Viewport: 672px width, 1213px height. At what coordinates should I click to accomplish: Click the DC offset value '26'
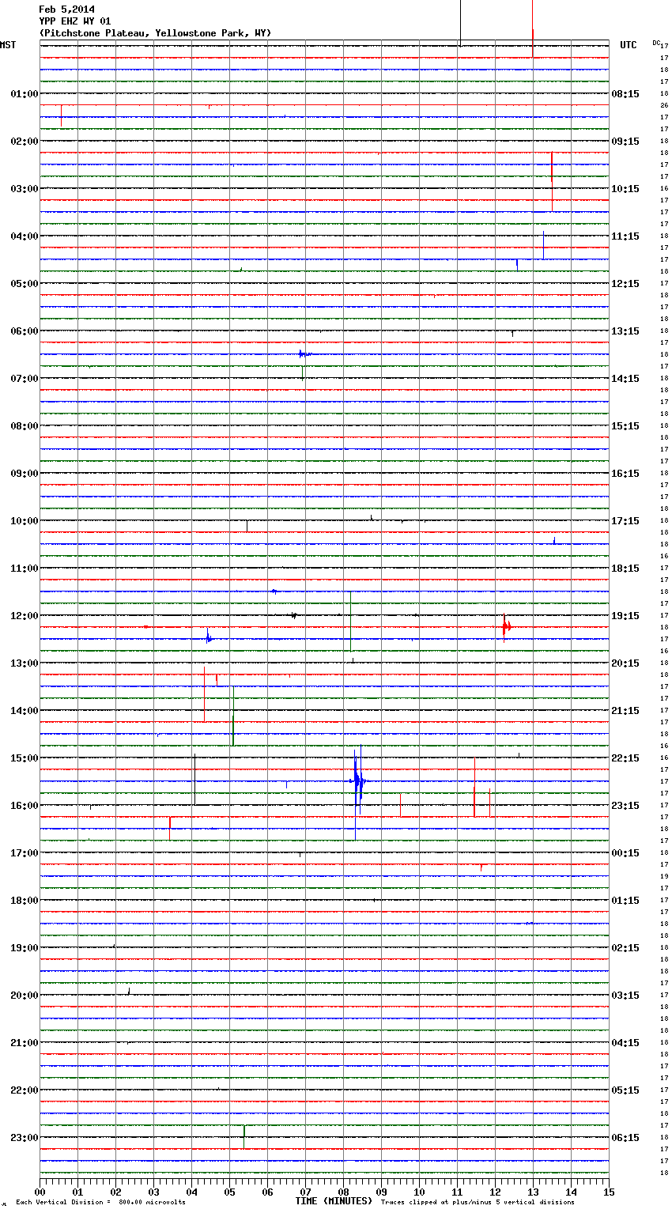click(x=664, y=105)
